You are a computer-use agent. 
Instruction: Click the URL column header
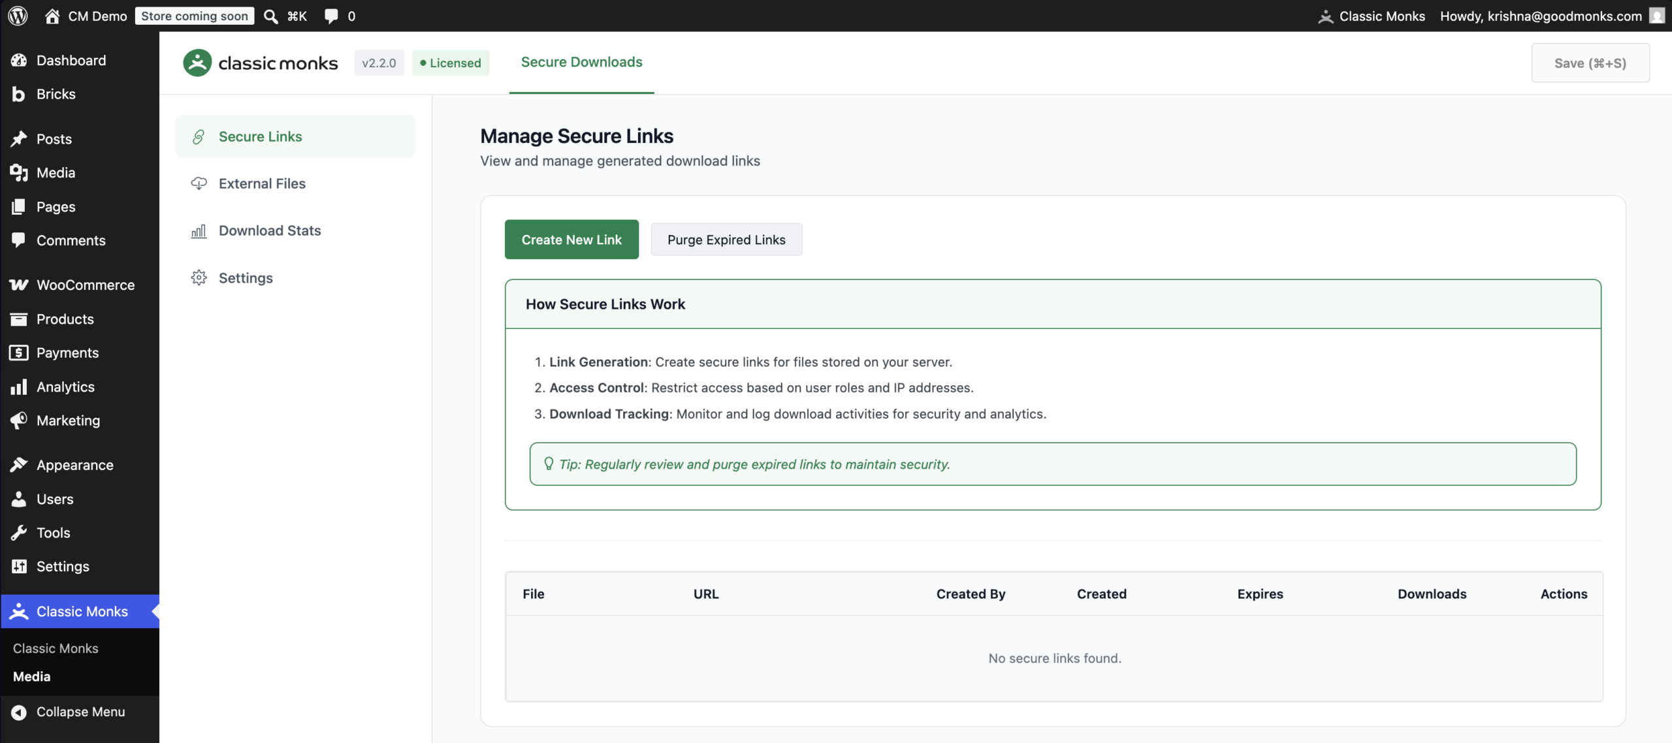(706, 593)
